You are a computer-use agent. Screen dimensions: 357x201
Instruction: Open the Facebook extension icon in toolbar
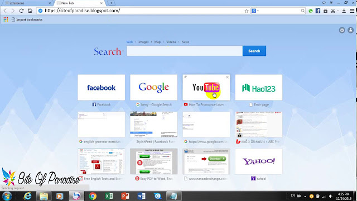tap(318, 11)
